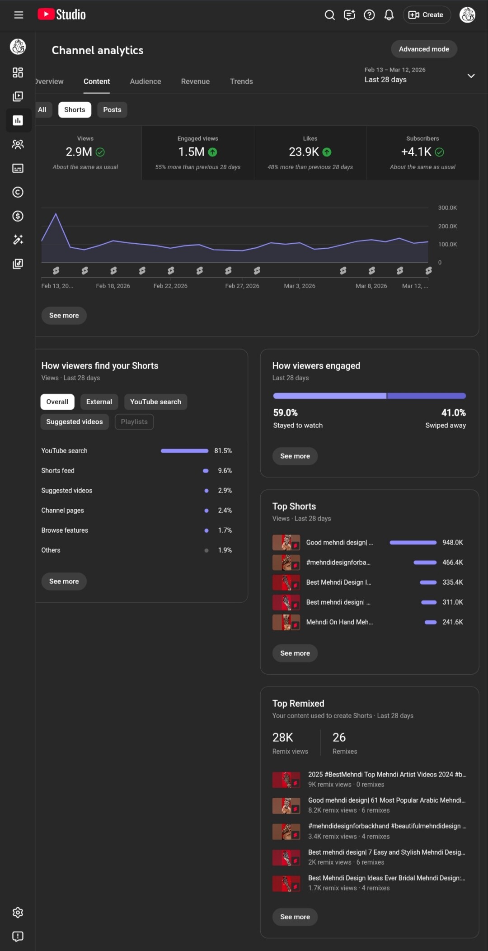Go to Earn dollar icon in sidebar
488x951 pixels.
[x=18, y=216]
